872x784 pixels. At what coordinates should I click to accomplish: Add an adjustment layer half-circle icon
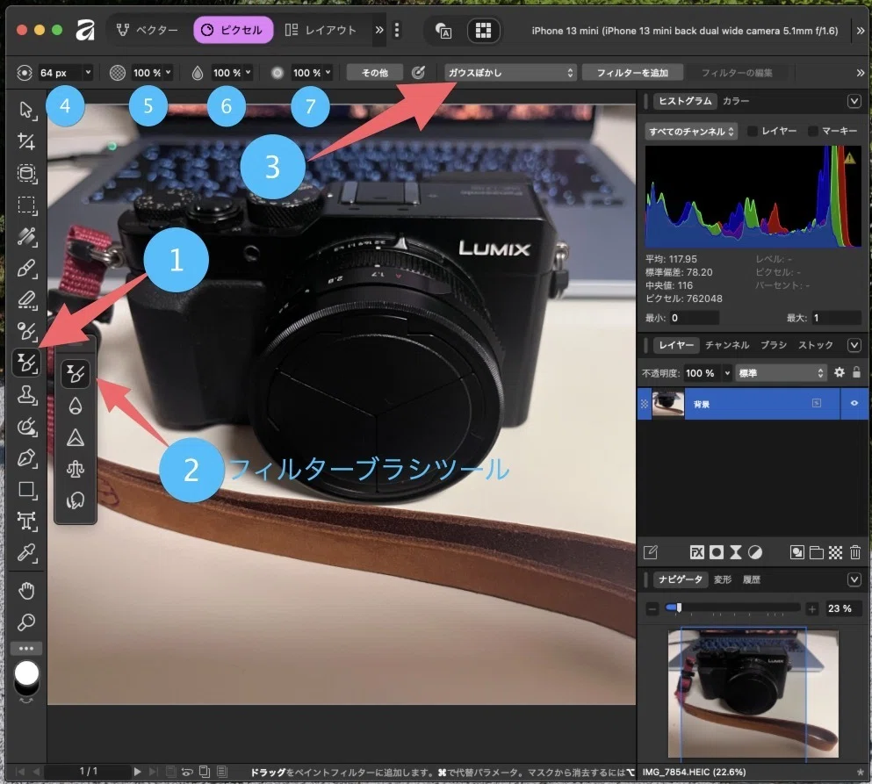(x=755, y=552)
